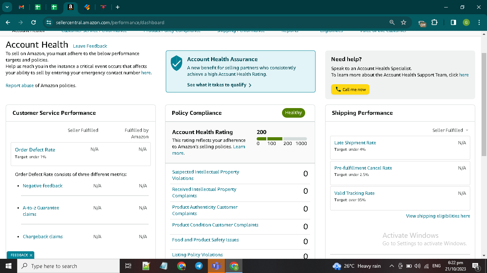Click the Leave Feedback link

90,46
